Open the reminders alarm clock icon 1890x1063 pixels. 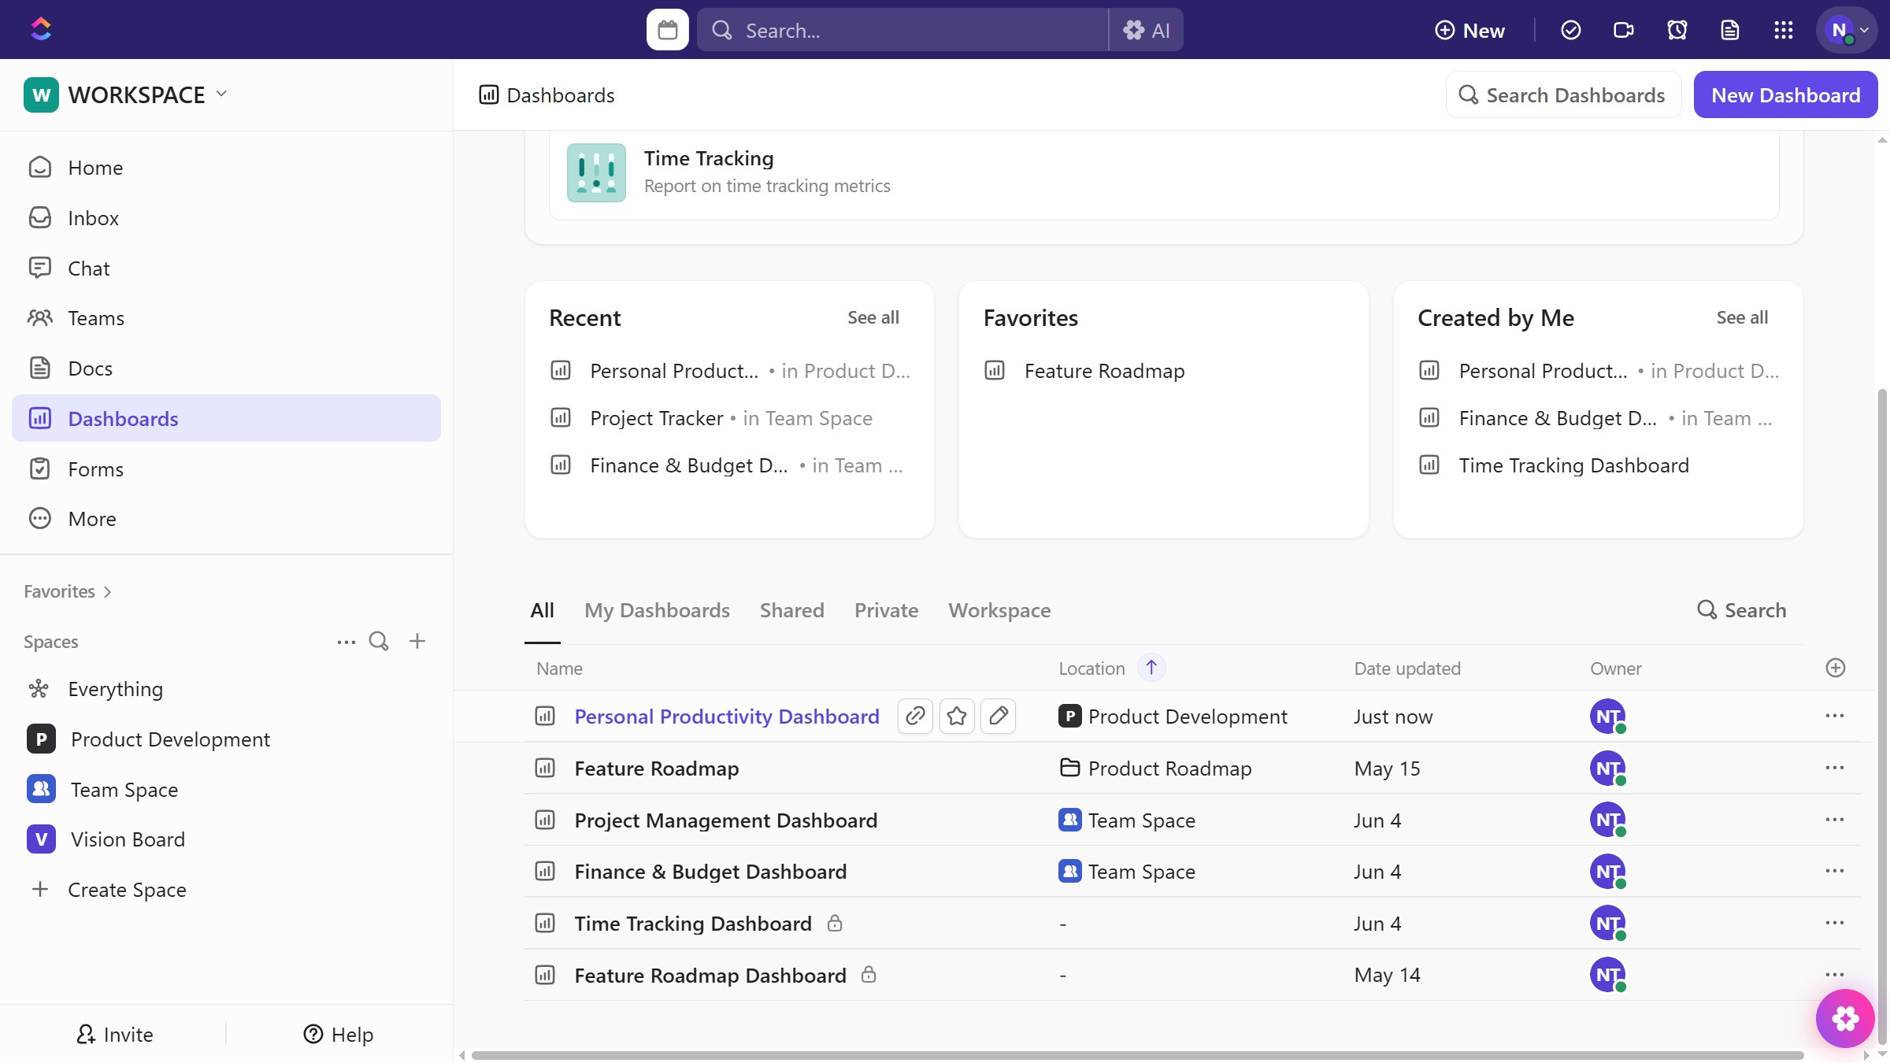[x=1677, y=30]
